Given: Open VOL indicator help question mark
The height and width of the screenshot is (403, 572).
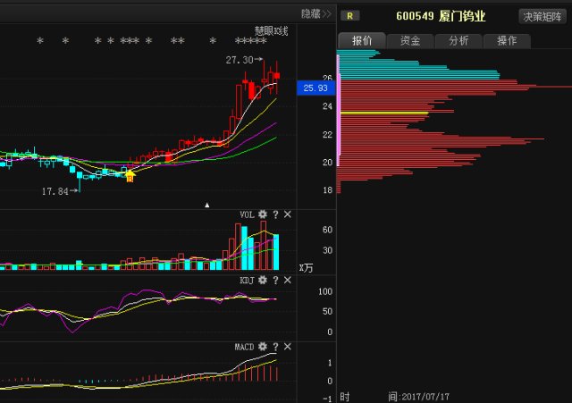Looking at the screenshot, I should 276,214.
